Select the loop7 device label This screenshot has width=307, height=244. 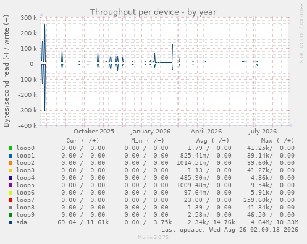coord(25,200)
